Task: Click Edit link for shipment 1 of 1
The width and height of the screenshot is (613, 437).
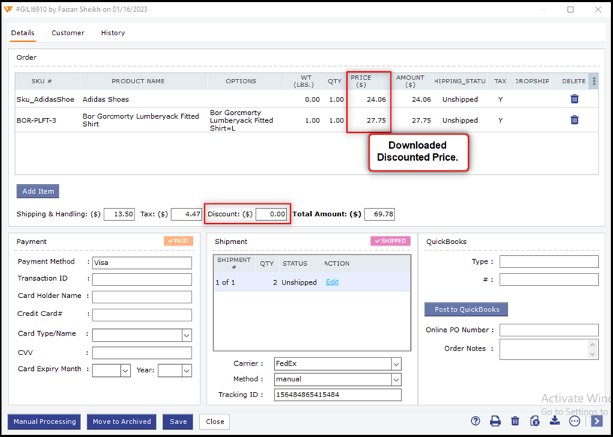Action: point(331,282)
